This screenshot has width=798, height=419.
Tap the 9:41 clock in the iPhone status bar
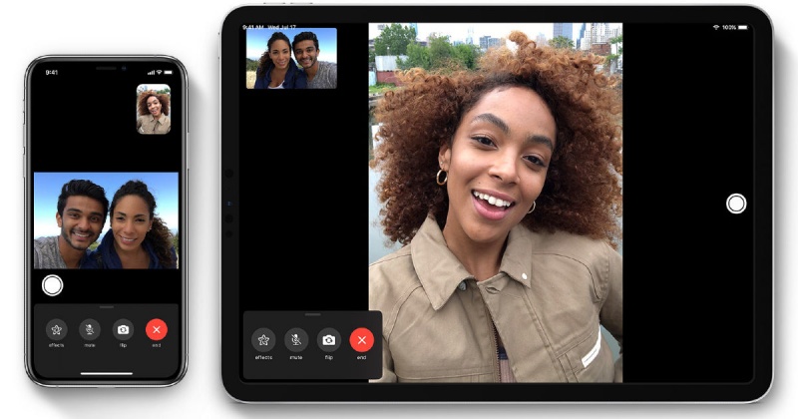click(51, 72)
